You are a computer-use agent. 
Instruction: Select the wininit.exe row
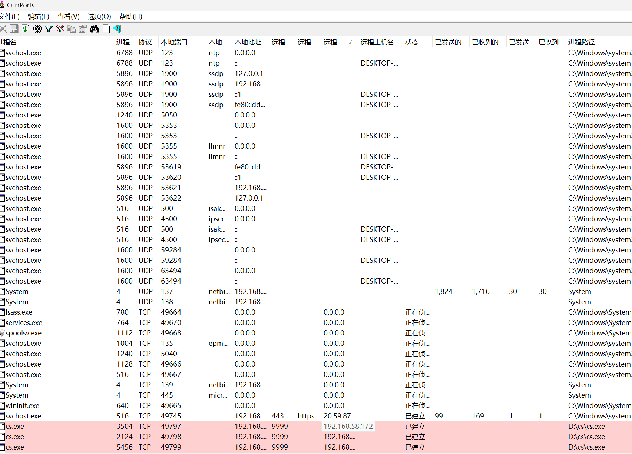tap(316, 405)
